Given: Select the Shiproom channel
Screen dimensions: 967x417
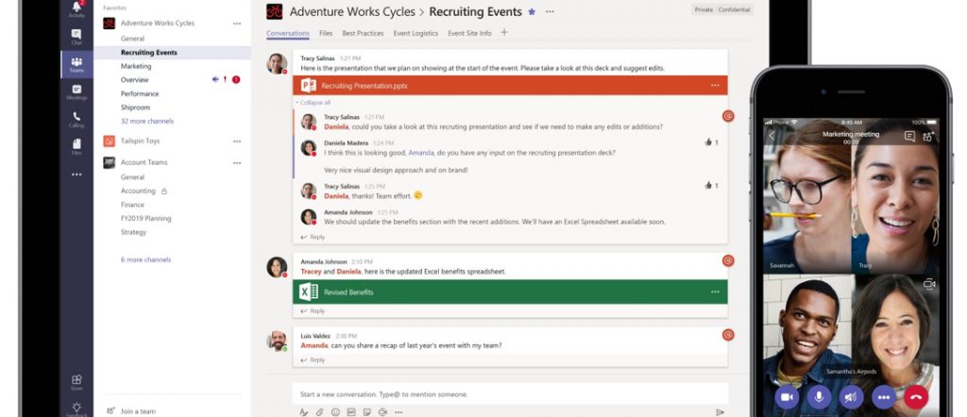Looking at the screenshot, I should coord(135,108).
